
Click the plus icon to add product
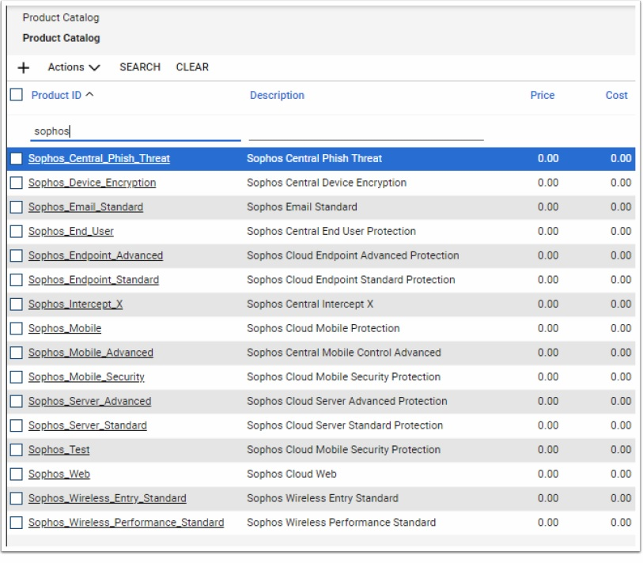[23, 68]
